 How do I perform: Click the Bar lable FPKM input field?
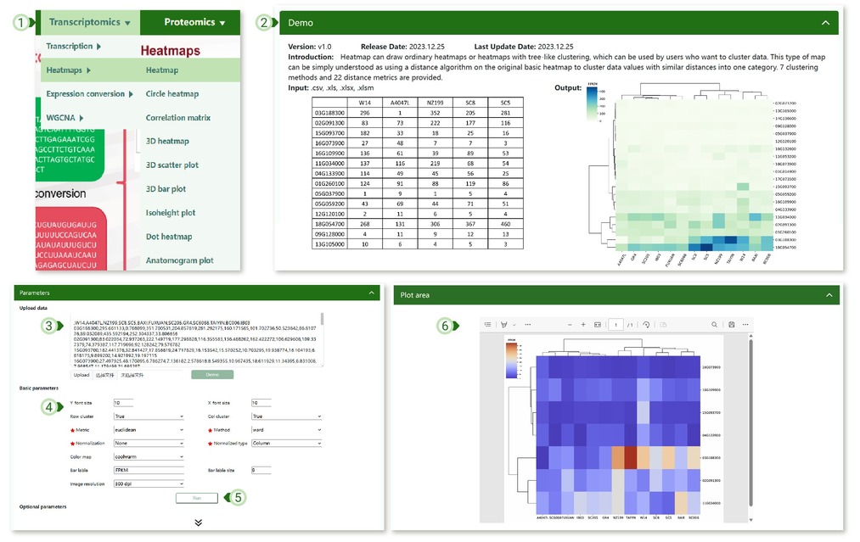click(149, 470)
